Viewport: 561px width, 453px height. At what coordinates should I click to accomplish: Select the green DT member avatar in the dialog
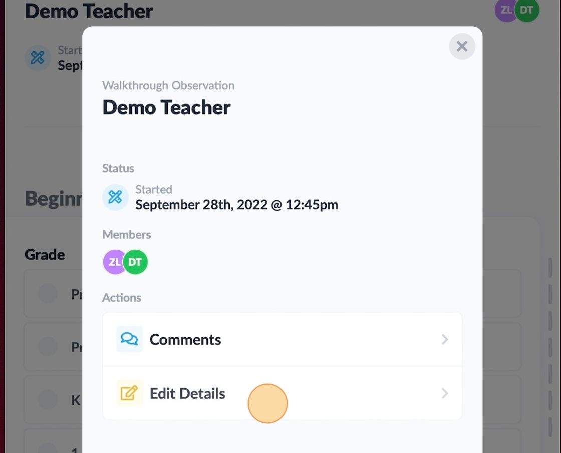pyautogui.click(x=136, y=262)
